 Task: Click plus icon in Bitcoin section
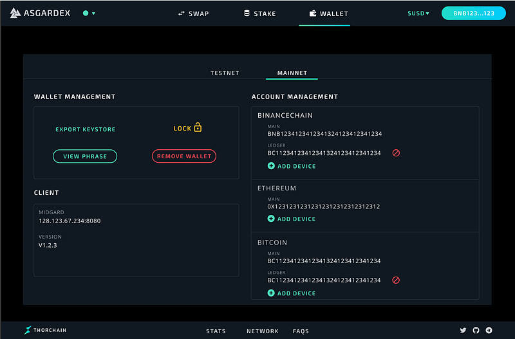pos(271,293)
